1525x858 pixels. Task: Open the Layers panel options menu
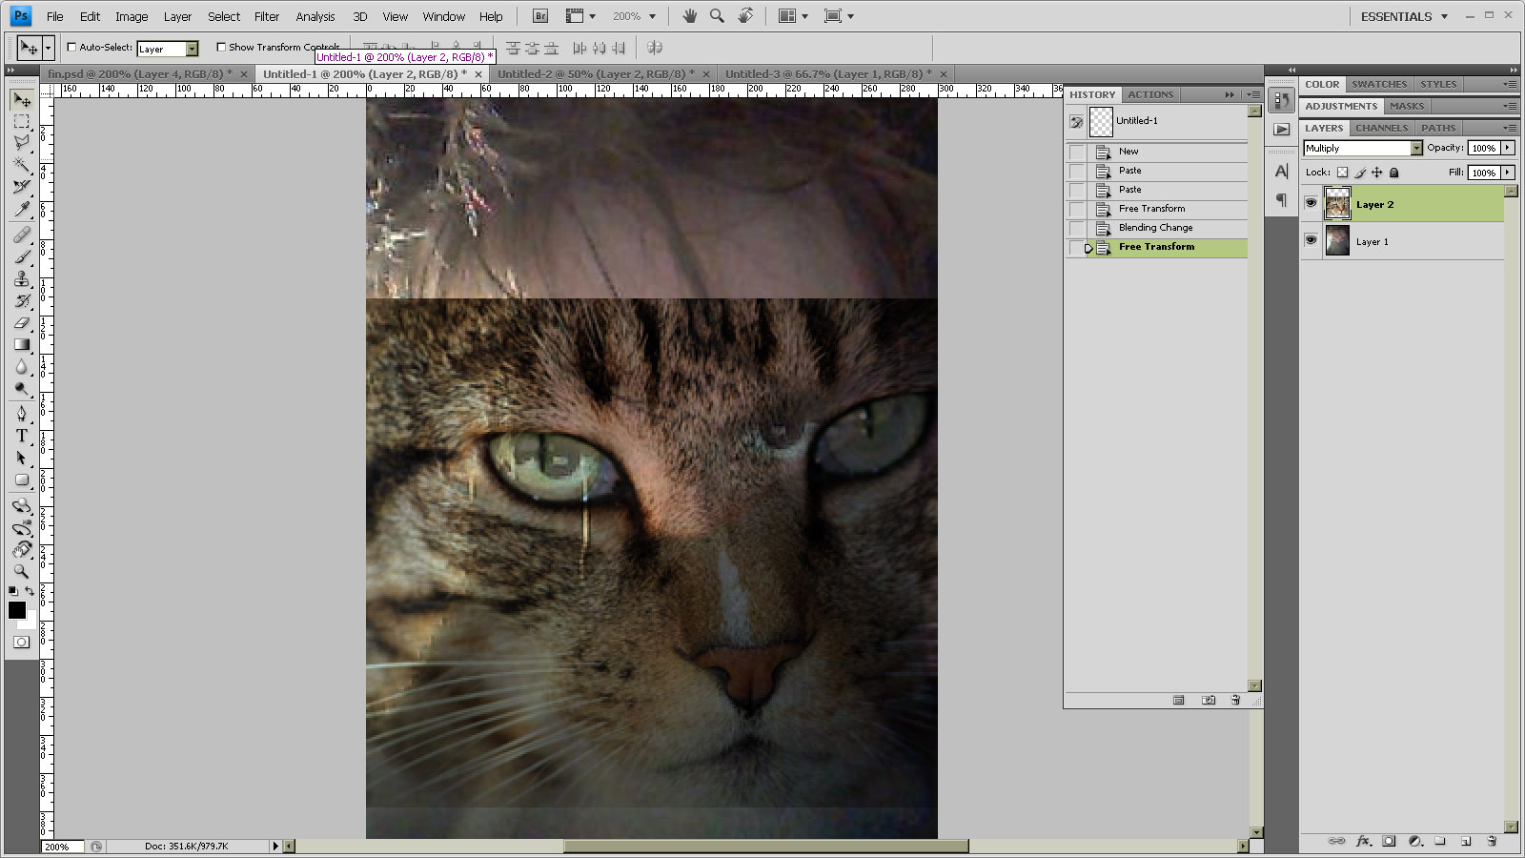[x=1510, y=128]
